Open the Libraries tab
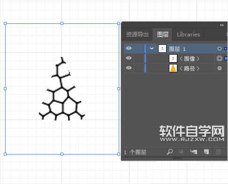Screen dimensions: 228x184 point(189,35)
